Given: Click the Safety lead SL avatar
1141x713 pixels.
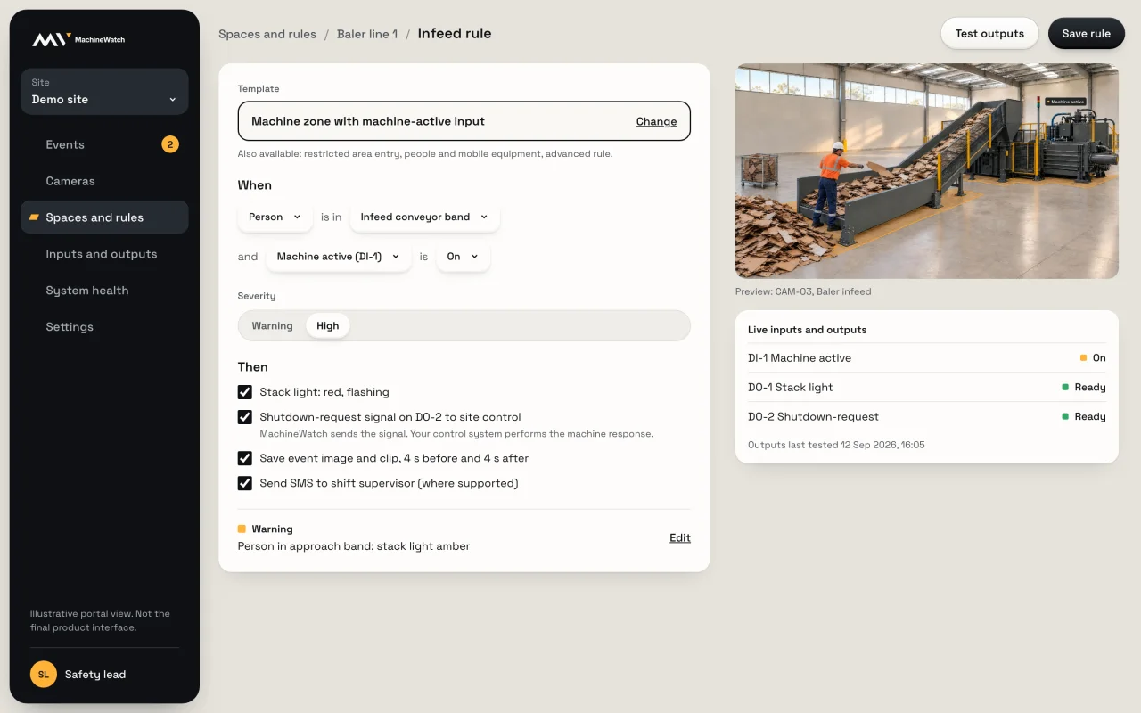Looking at the screenshot, I should [x=44, y=675].
